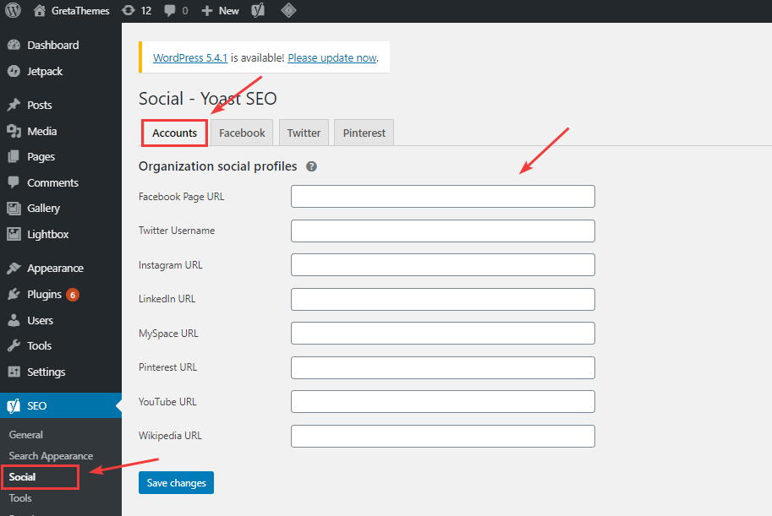
Task: Open the Media menu item
Action: pos(41,132)
